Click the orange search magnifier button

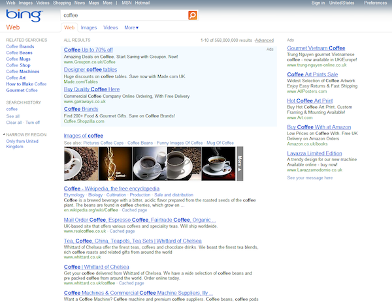click(192, 14)
